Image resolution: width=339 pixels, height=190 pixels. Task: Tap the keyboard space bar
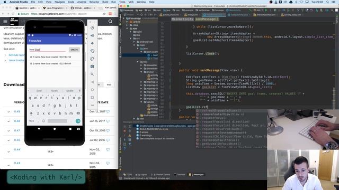tap(57, 121)
